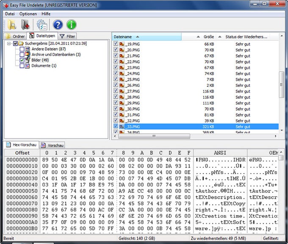Viewport: 288px width, 244px height.
Task: Click file icon of _19.PNG
Action: (122, 44)
